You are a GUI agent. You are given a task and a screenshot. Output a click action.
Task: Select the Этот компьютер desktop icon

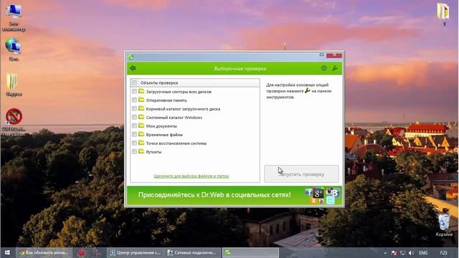tap(14, 17)
